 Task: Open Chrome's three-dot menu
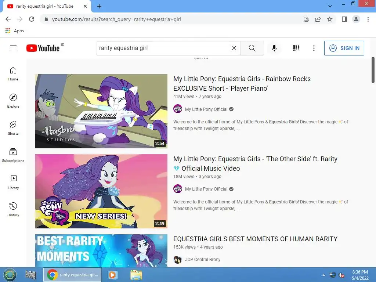pos(368,19)
